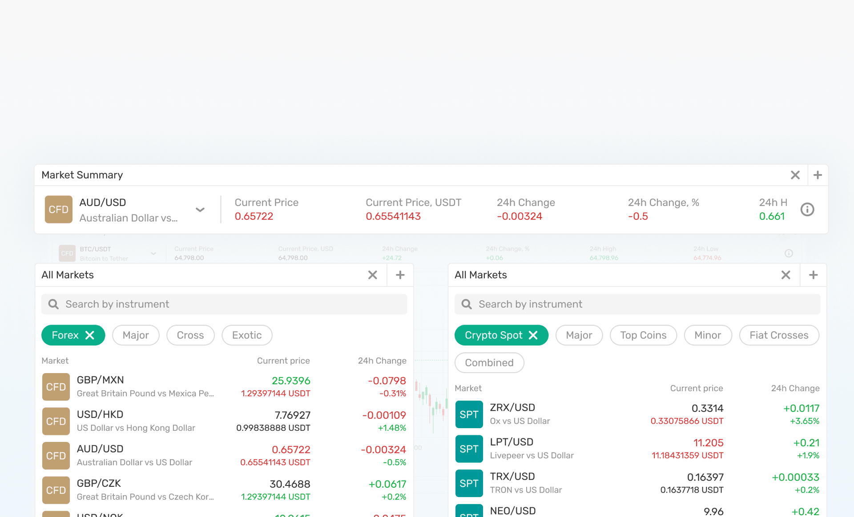
Task: Close the Market Summary panel
Action: 795,175
